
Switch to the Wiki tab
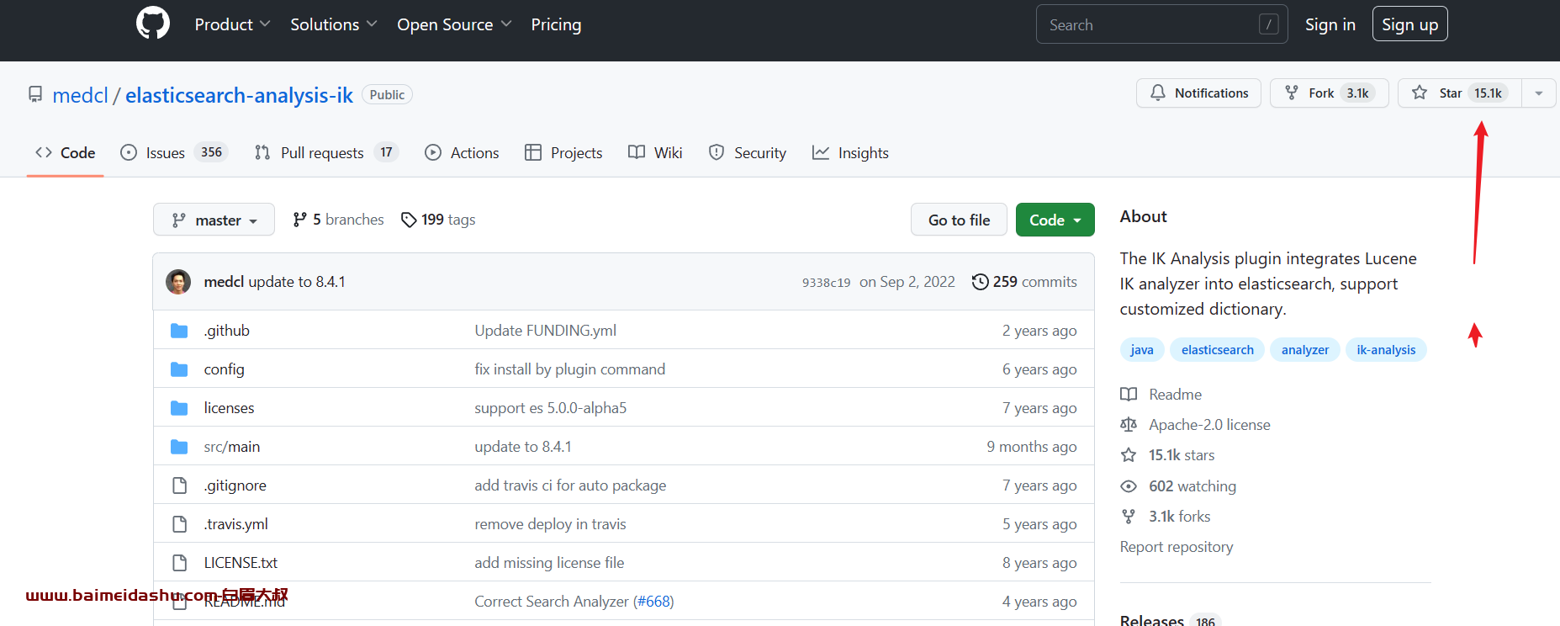pos(655,152)
